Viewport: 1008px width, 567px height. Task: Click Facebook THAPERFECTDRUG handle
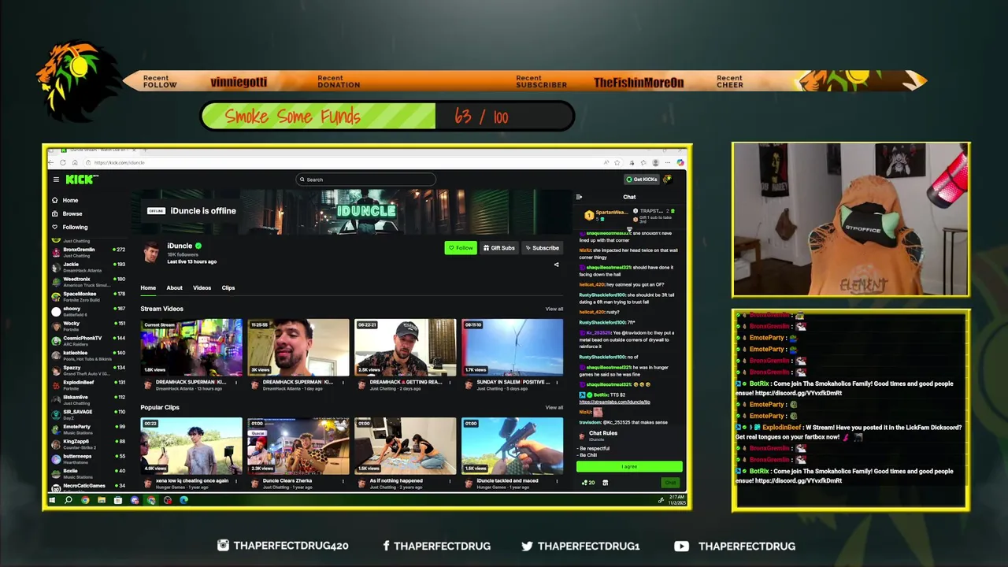click(x=435, y=546)
